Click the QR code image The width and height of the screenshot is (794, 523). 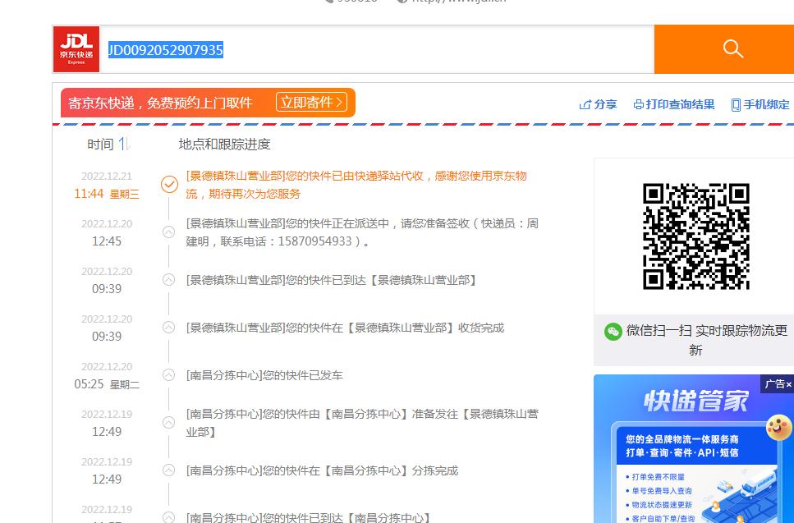[695, 236]
